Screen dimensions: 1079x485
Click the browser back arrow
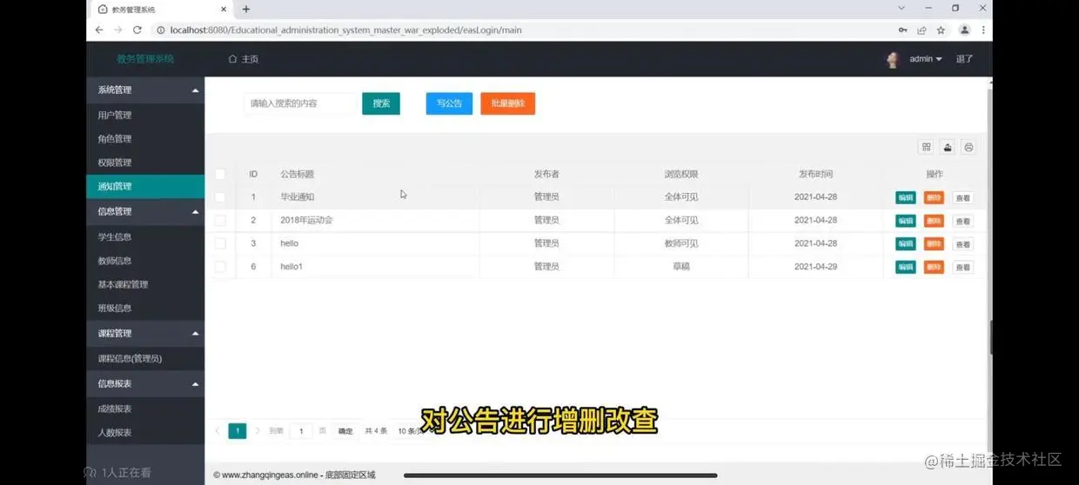point(99,30)
